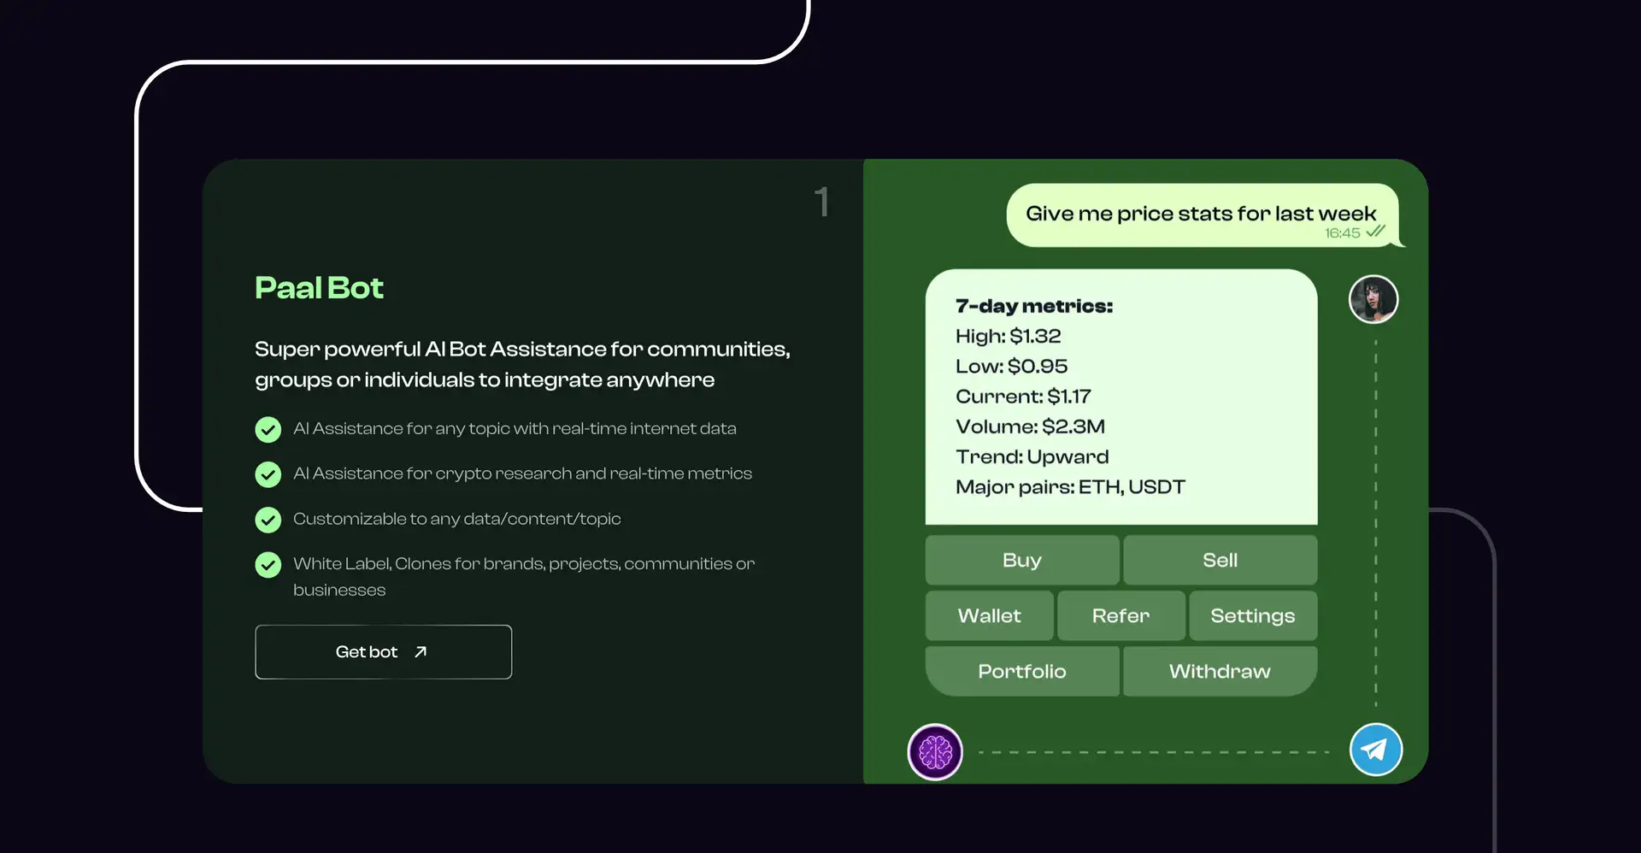Click the Get bot button
Image resolution: width=1641 pixels, height=853 pixels.
click(x=383, y=652)
